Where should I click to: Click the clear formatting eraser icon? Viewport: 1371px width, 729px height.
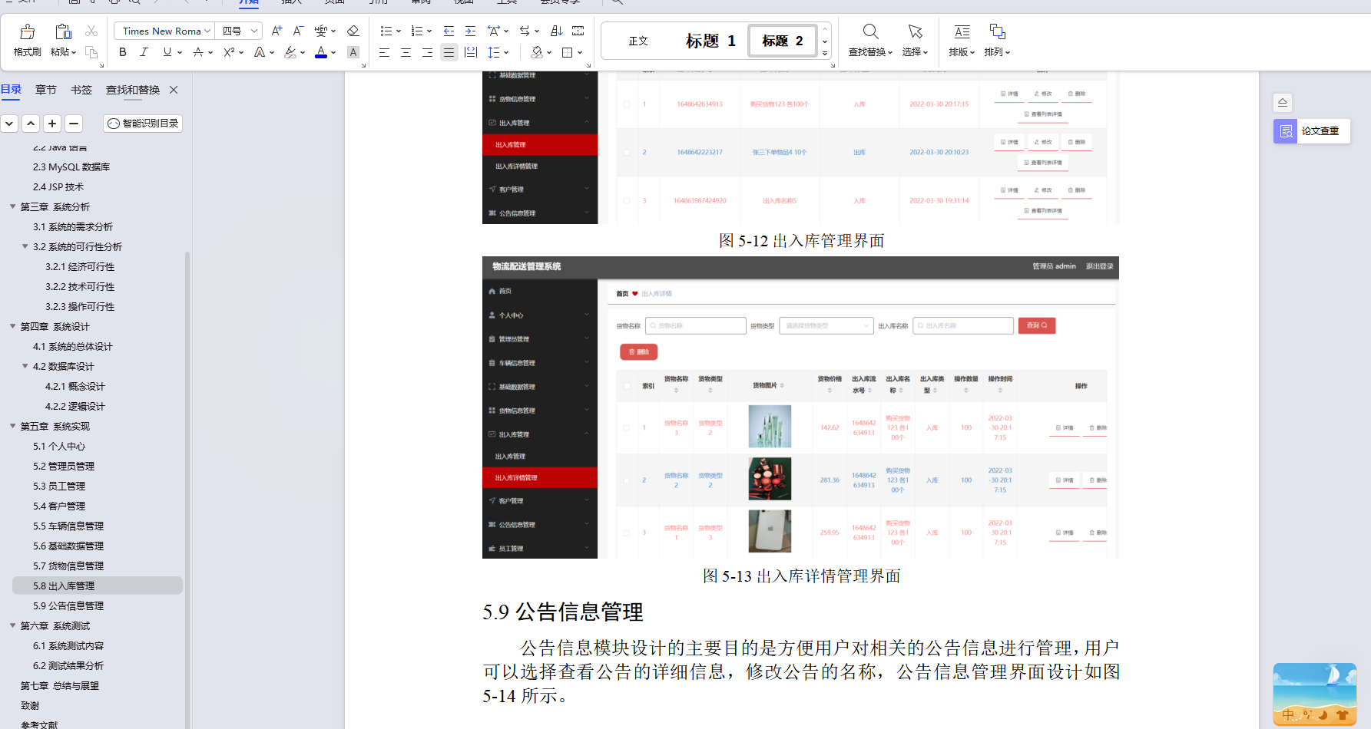pyautogui.click(x=353, y=31)
